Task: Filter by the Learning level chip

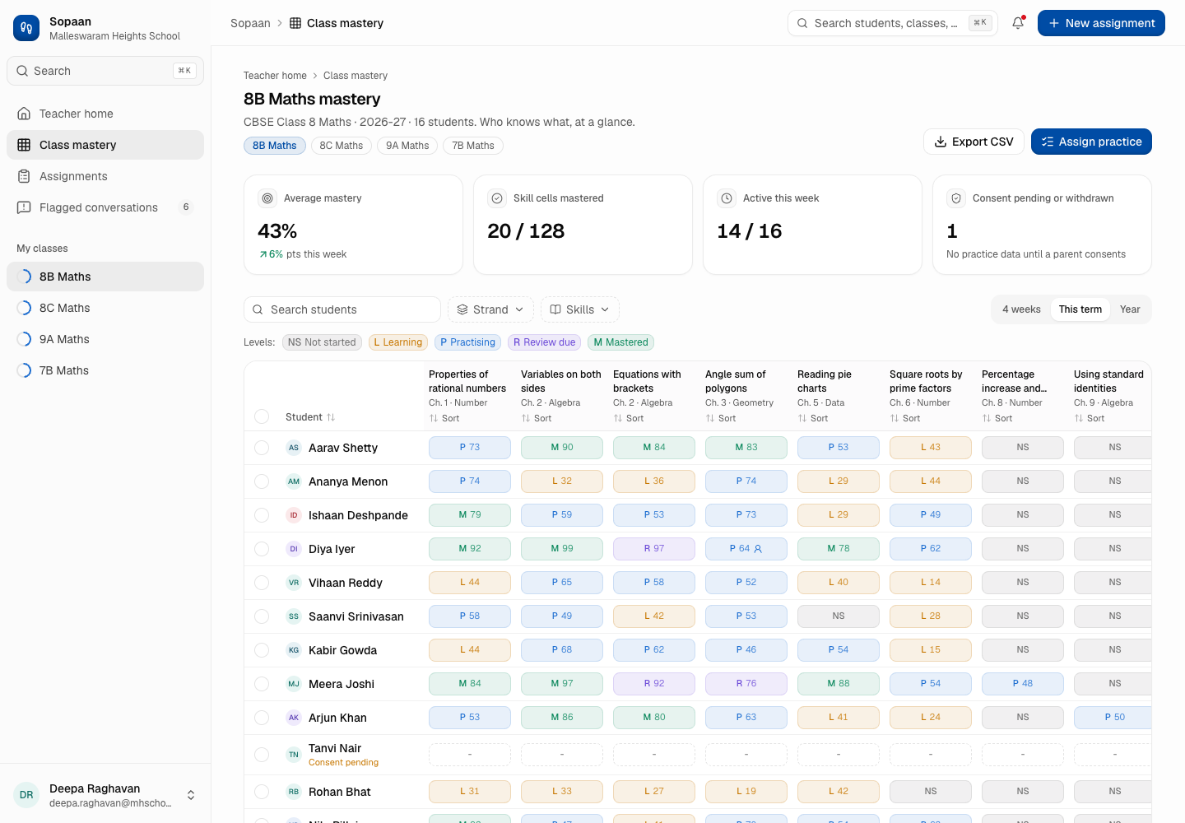Action: [x=397, y=342]
